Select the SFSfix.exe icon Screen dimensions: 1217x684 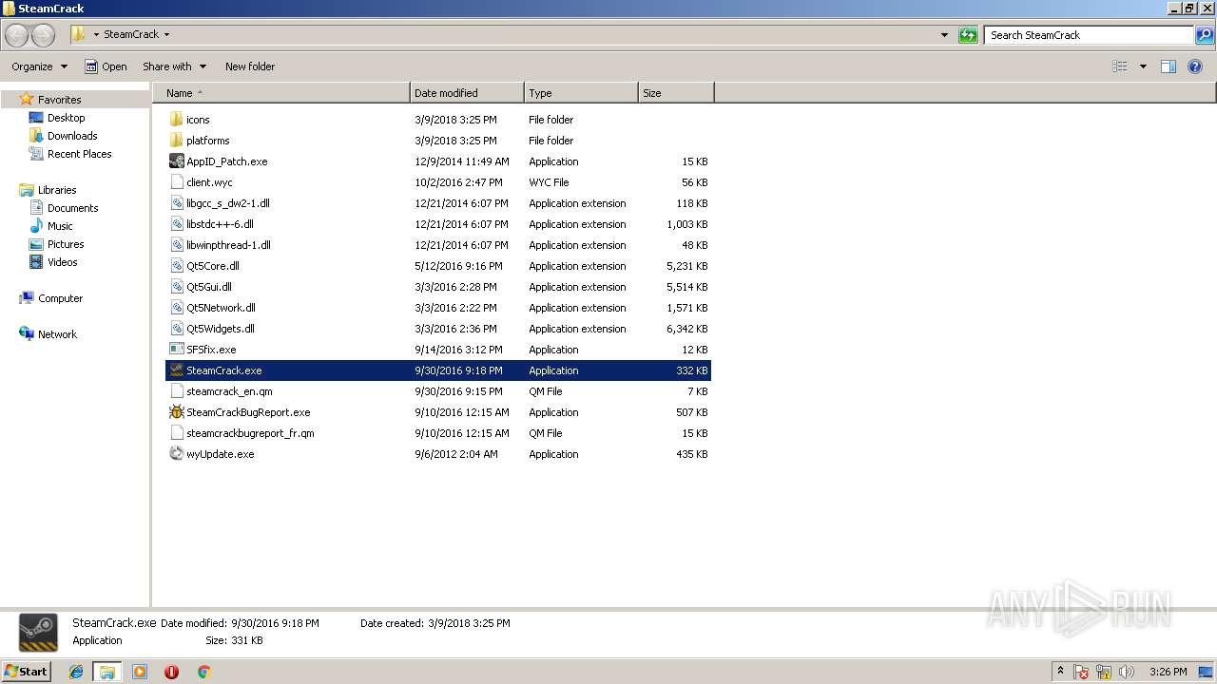176,350
